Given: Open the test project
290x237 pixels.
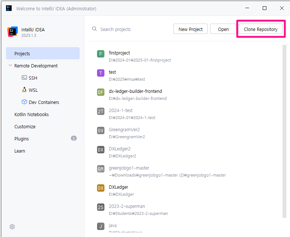Looking at the screenshot, I should click(x=112, y=72).
